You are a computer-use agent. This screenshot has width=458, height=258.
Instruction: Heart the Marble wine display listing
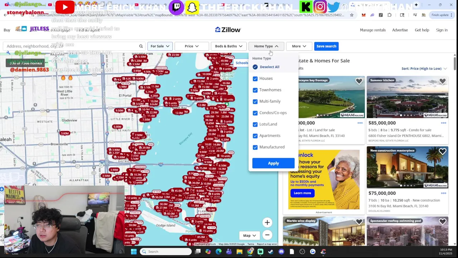(x=359, y=222)
